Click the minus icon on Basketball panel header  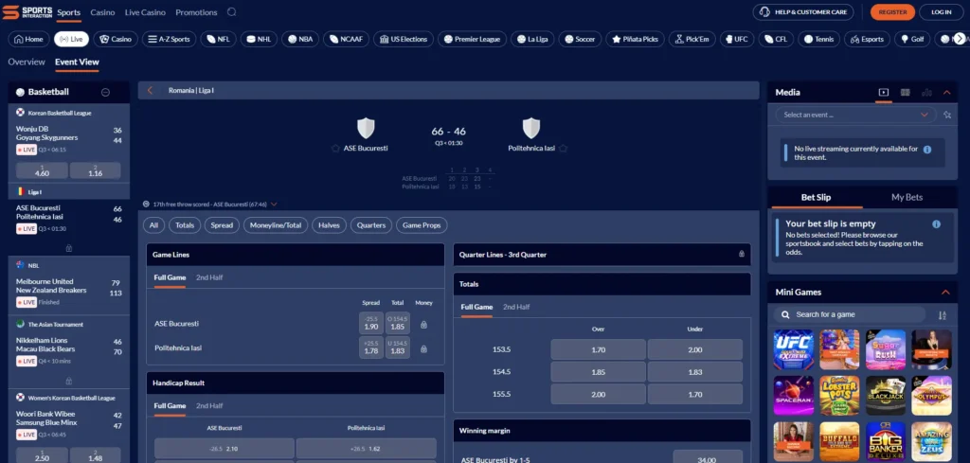click(x=105, y=92)
